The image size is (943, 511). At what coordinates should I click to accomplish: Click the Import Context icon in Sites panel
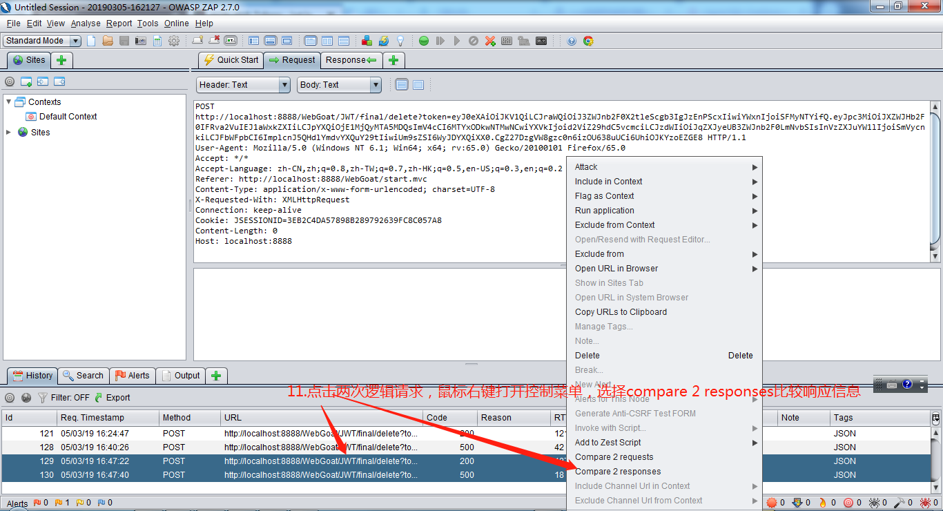[x=43, y=81]
